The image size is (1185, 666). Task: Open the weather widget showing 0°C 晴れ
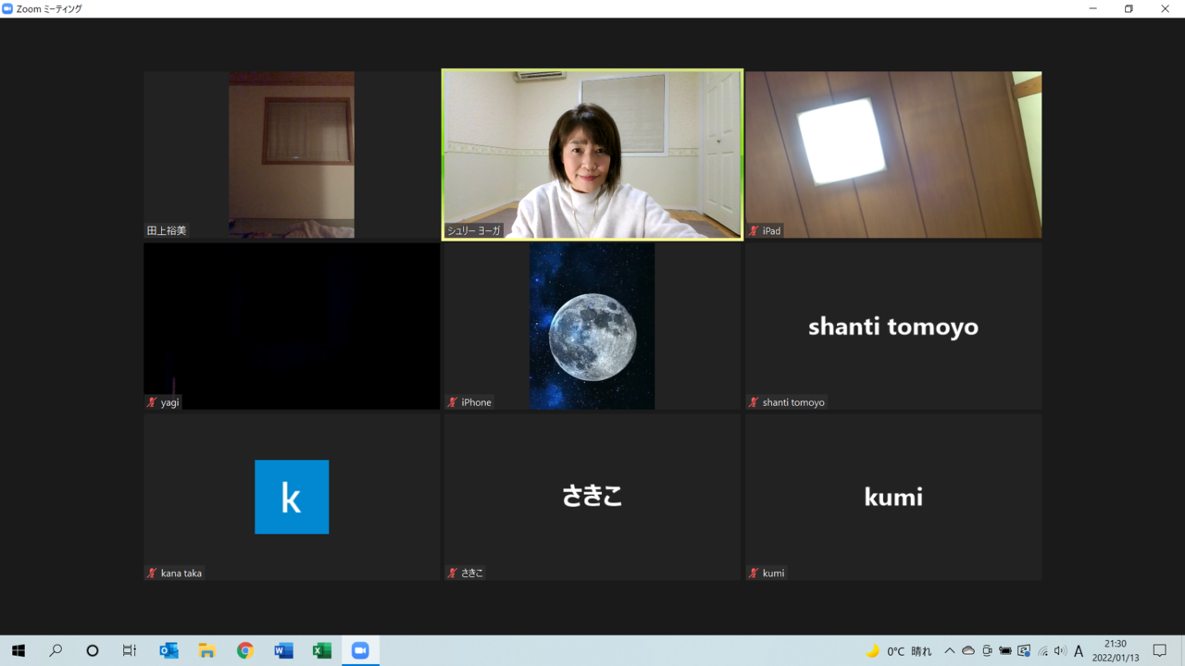pyautogui.click(x=899, y=651)
